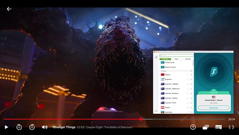Screen dimensions: 239x135
Task: Click the Stranger Things title text
Action: point(64,127)
